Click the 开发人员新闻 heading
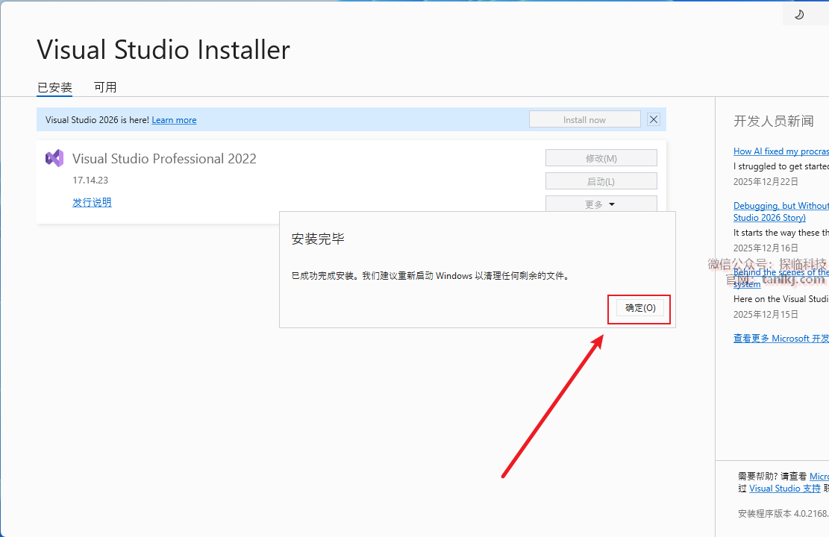The width and height of the screenshot is (829, 537). click(x=774, y=121)
